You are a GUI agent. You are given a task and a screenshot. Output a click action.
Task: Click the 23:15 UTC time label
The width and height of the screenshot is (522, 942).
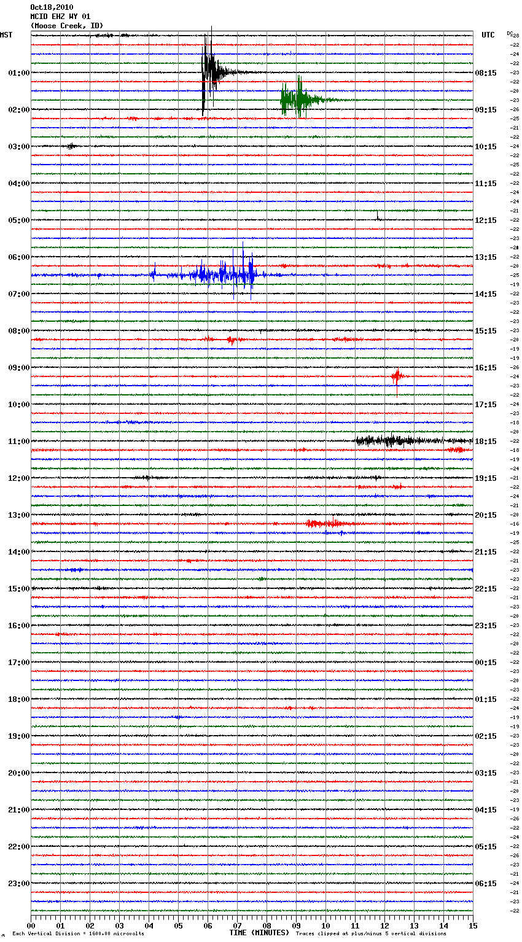tap(486, 626)
